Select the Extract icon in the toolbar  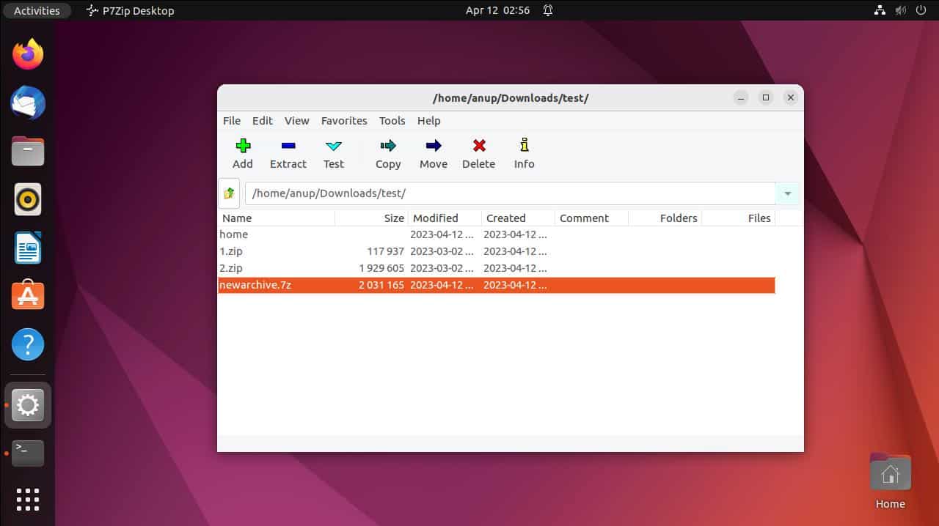pyautogui.click(x=288, y=153)
